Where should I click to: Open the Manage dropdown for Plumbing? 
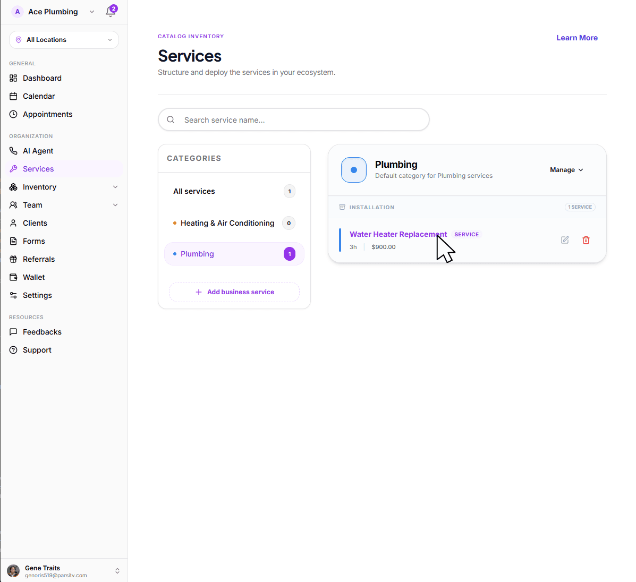[566, 170]
